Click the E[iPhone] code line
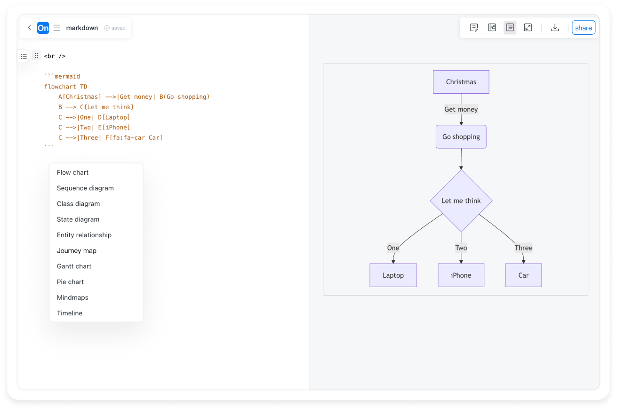 pyautogui.click(x=94, y=128)
